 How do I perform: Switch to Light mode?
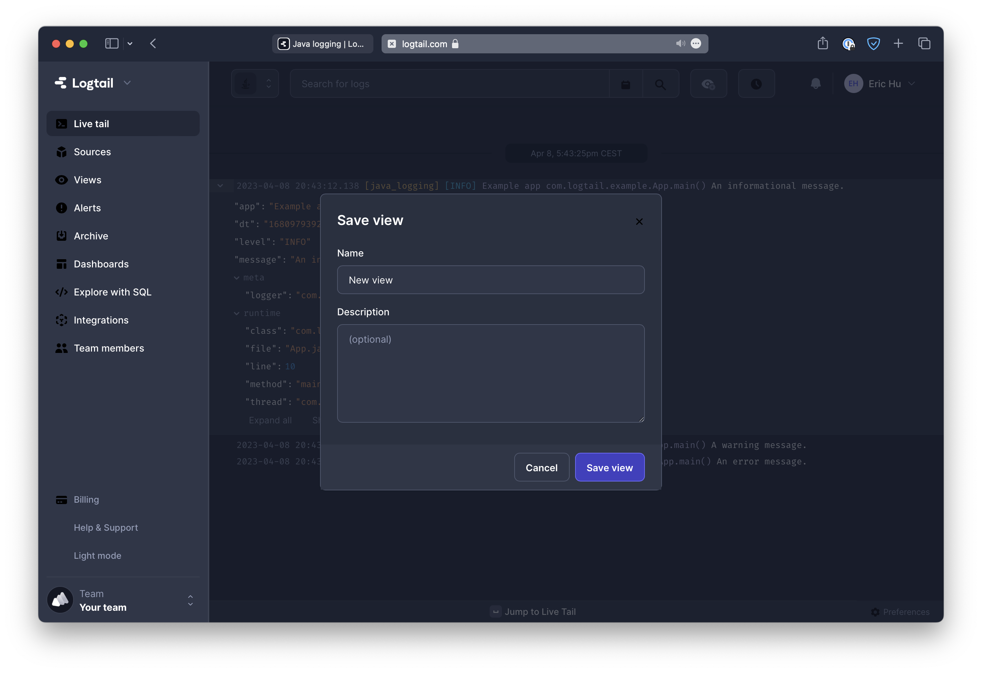(97, 555)
